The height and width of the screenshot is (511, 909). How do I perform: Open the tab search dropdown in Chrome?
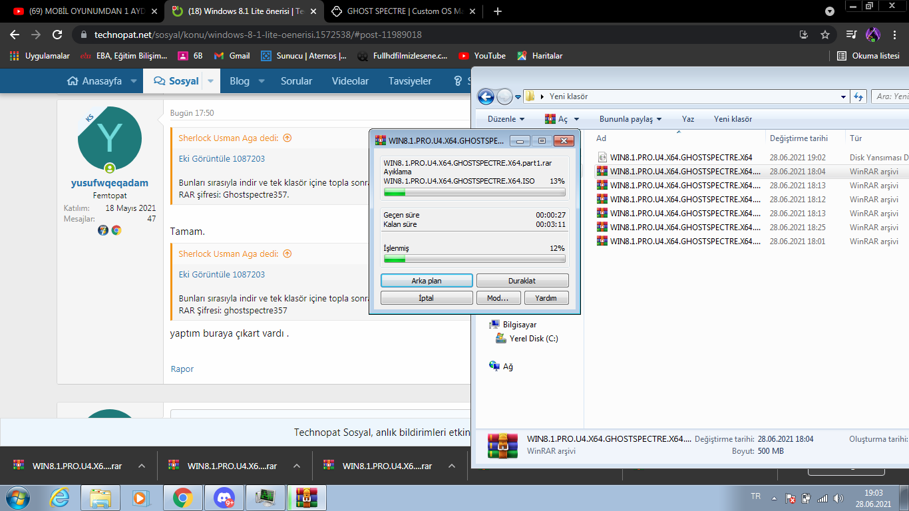pyautogui.click(x=830, y=11)
